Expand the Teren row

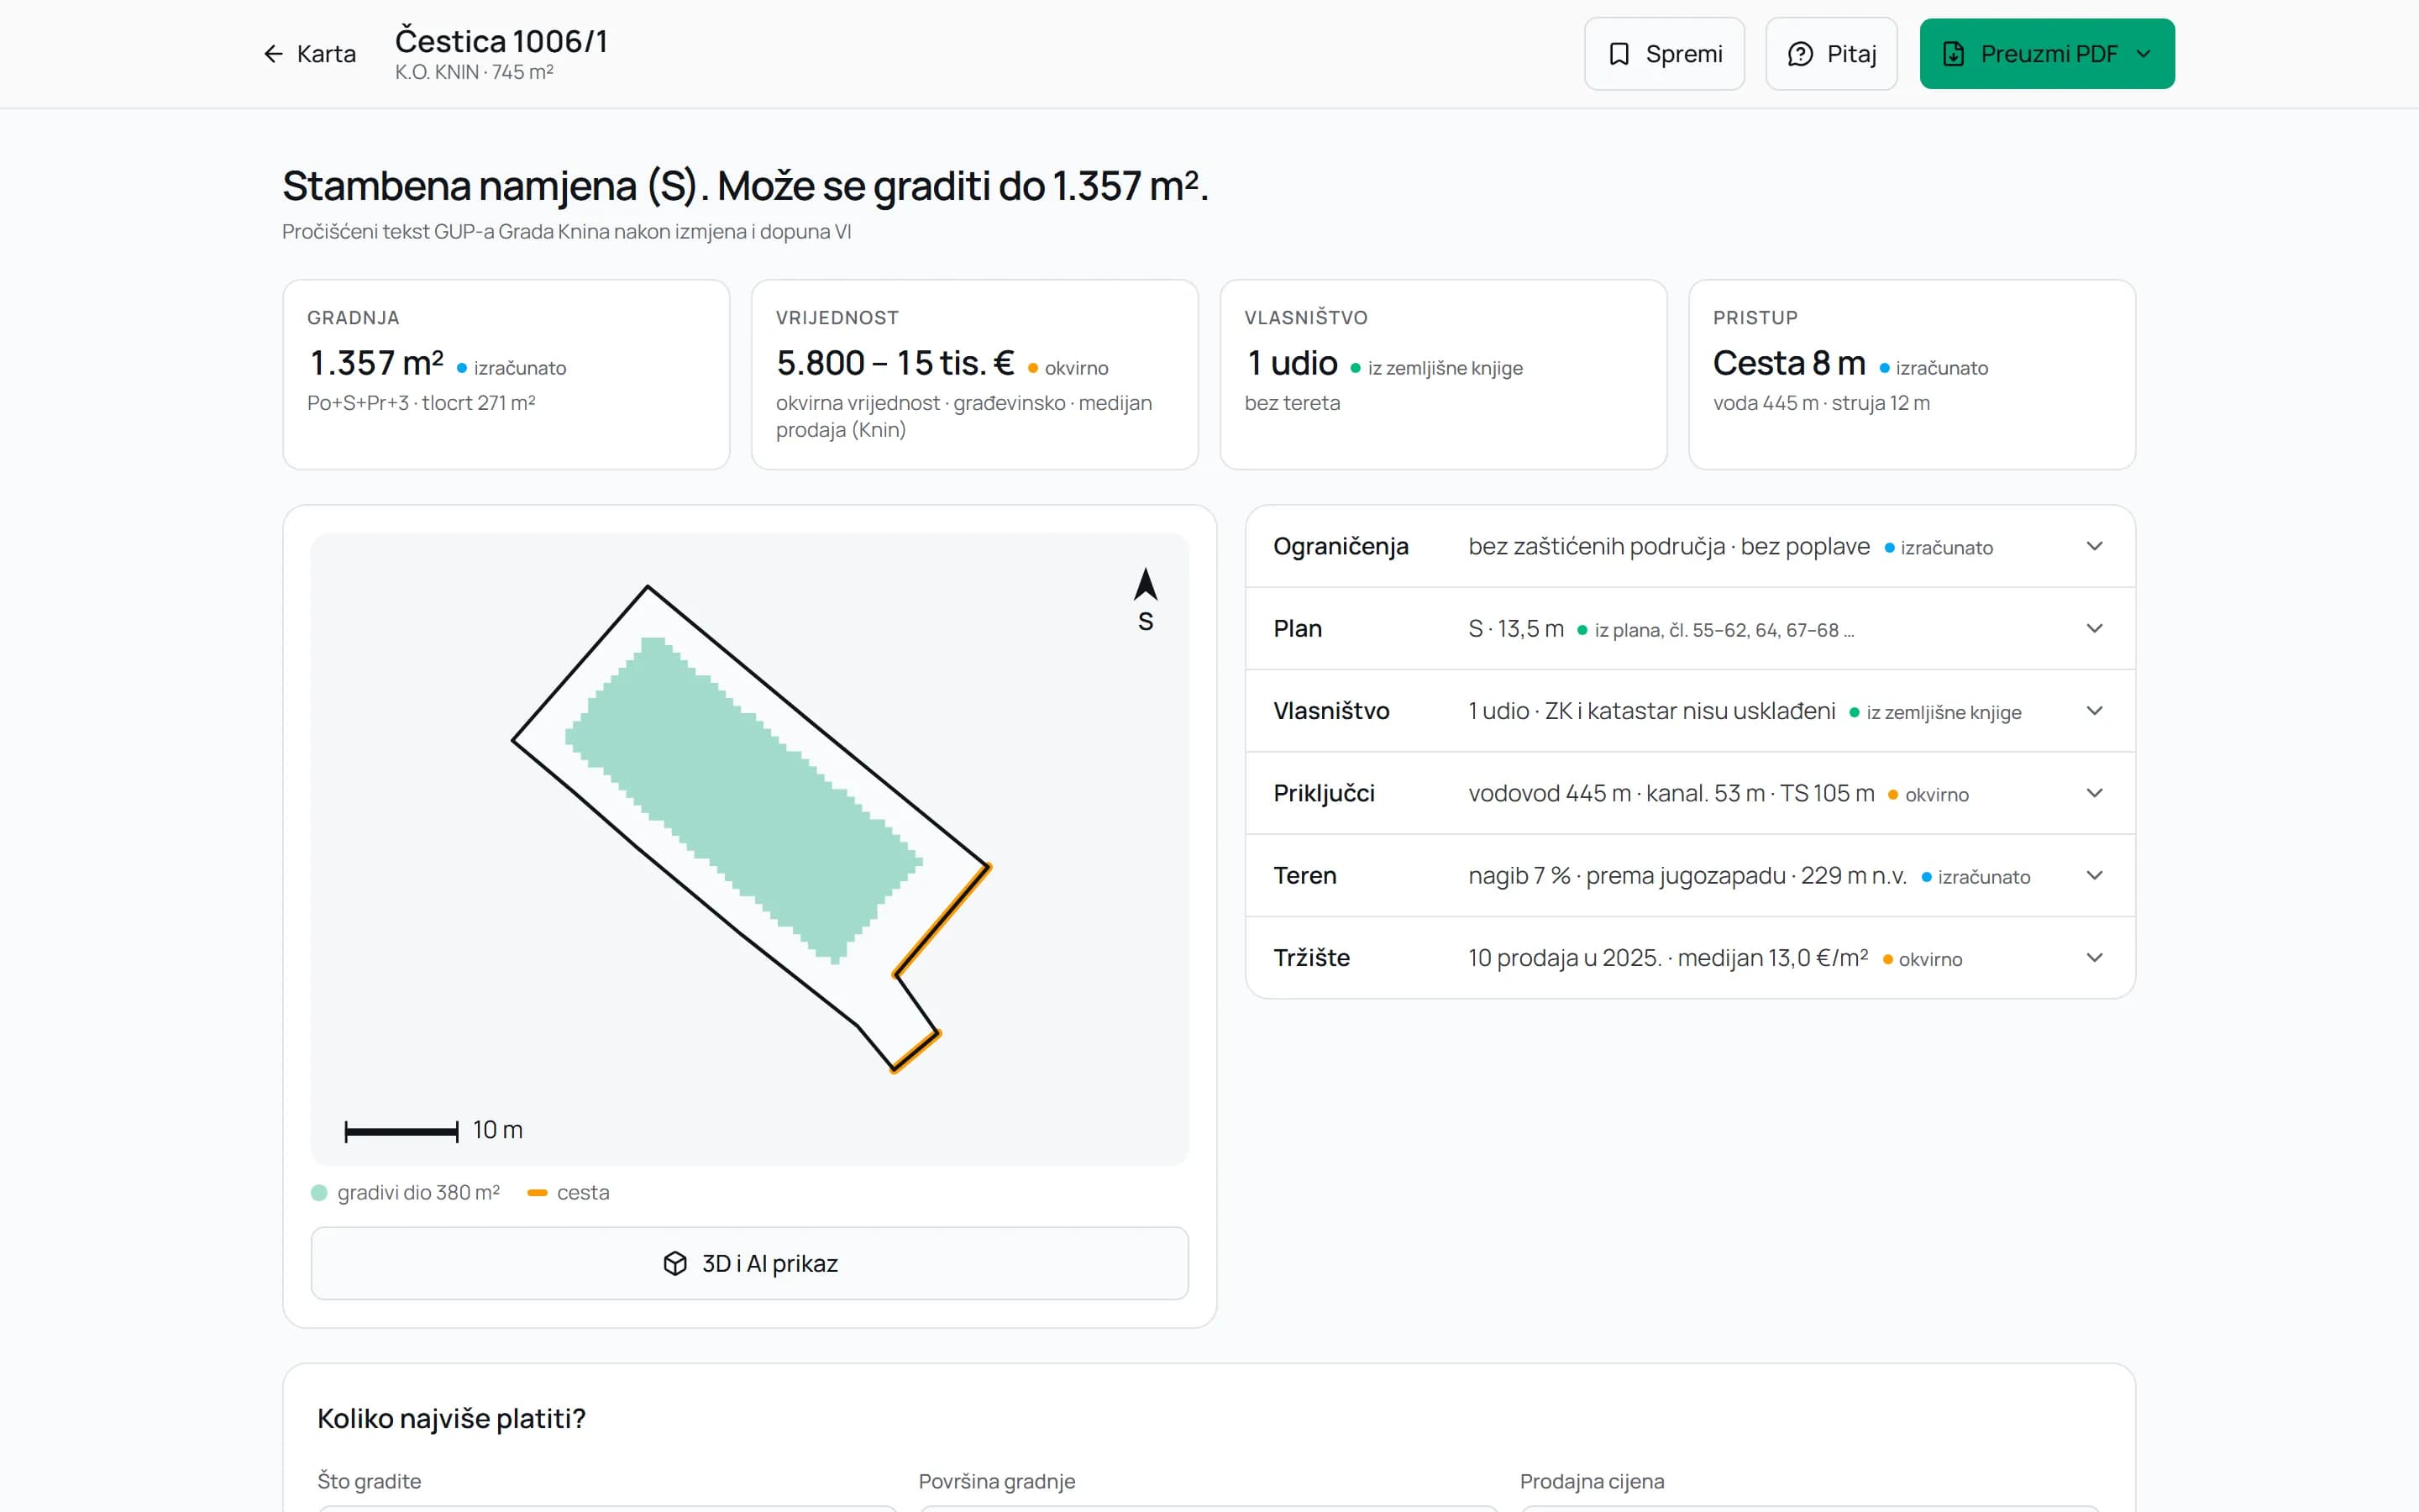click(x=1690, y=875)
